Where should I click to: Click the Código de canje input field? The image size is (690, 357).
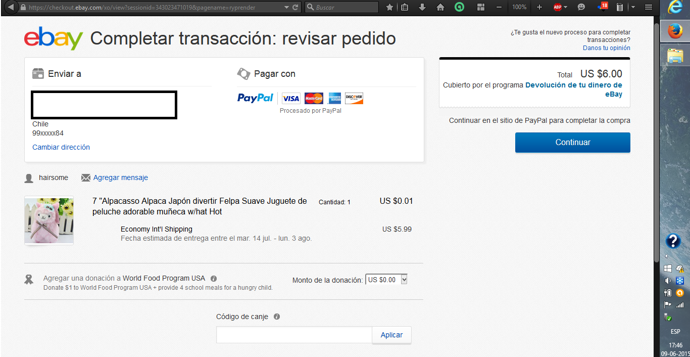click(294, 335)
